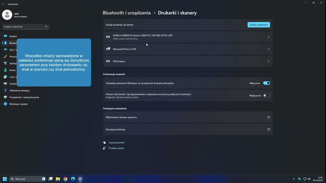The image size is (326, 183).
Task: Click the Aplikacje icon in sidebar
Action: click(5, 63)
